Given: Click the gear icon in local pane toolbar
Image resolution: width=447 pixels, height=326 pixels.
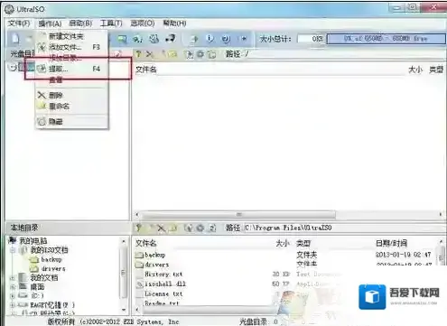Looking at the screenshot, I should (x=200, y=228).
